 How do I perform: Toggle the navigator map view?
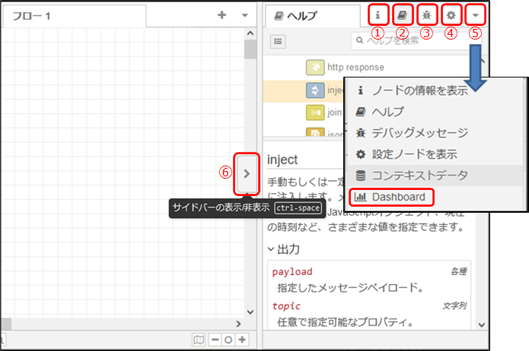point(199,340)
